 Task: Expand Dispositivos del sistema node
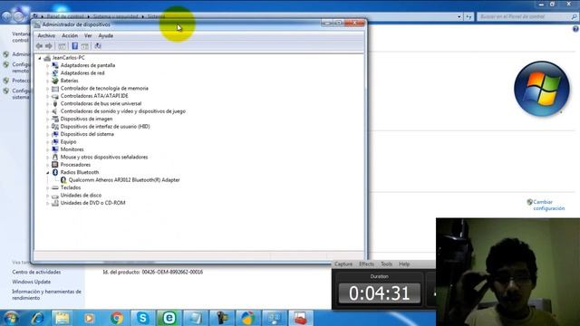(x=48, y=134)
